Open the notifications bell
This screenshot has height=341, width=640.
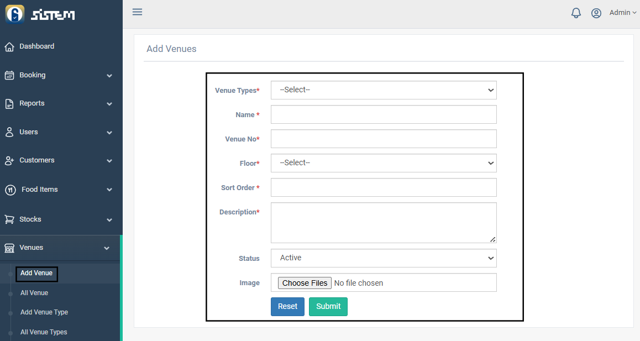pos(576,13)
